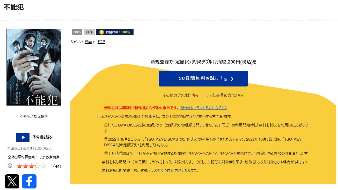Image resolution: width=338 pixels, height=190 pixels.
Task: Click the 無料お試し期間終了後 auto-renewal text
Action: (150, 171)
